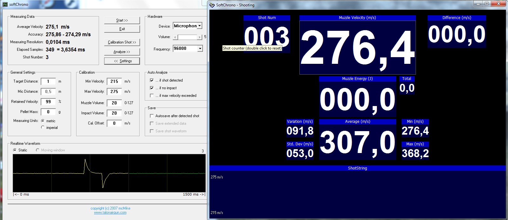
Task: Select Static waveform mode
Action: point(15,150)
